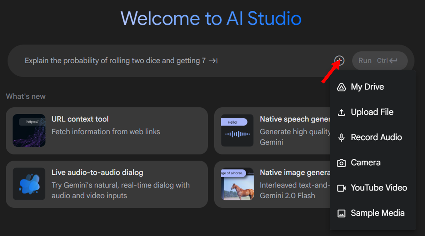The height and width of the screenshot is (236, 425).
Task: Click 'Gemini 2.0 Flash' text
Action: click(x=287, y=196)
